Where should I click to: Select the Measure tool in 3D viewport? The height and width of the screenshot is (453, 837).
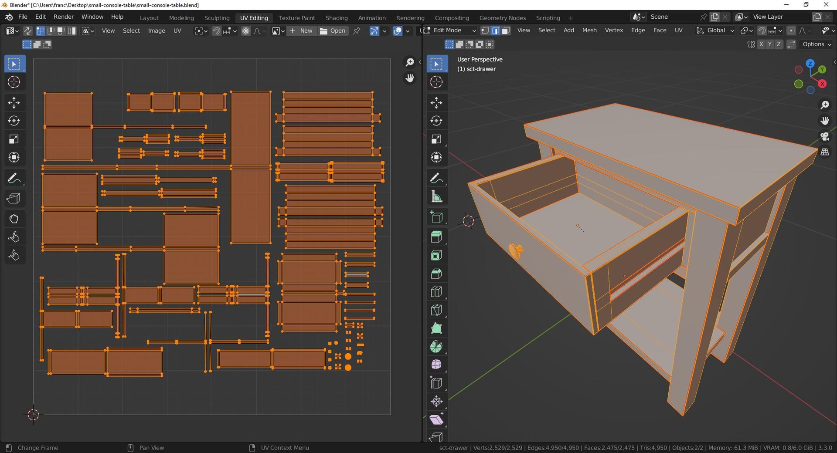point(436,196)
